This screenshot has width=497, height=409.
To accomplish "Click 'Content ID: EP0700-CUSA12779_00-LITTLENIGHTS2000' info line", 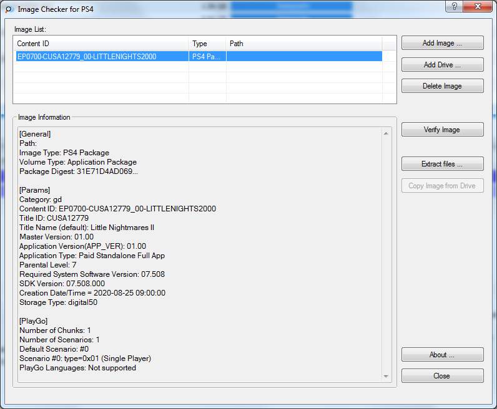I will [x=117, y=209].
